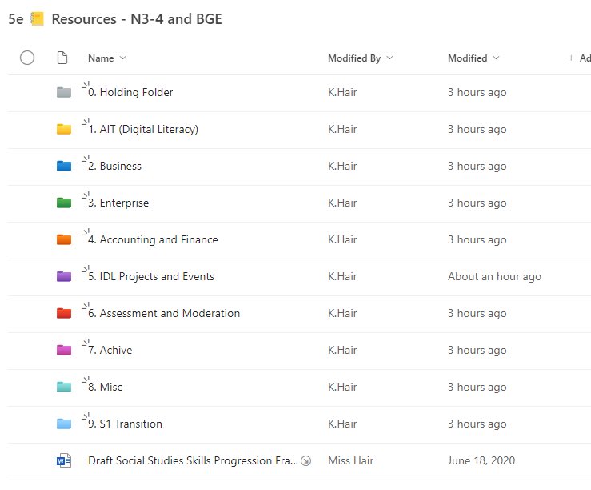Open the 7. Achive folder

point(110,350)
